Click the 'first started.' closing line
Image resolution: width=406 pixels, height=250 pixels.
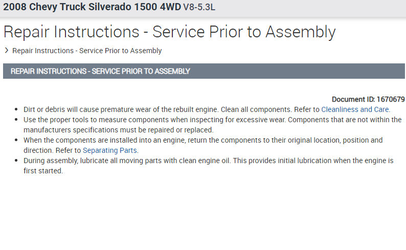[x=43, y=171]
